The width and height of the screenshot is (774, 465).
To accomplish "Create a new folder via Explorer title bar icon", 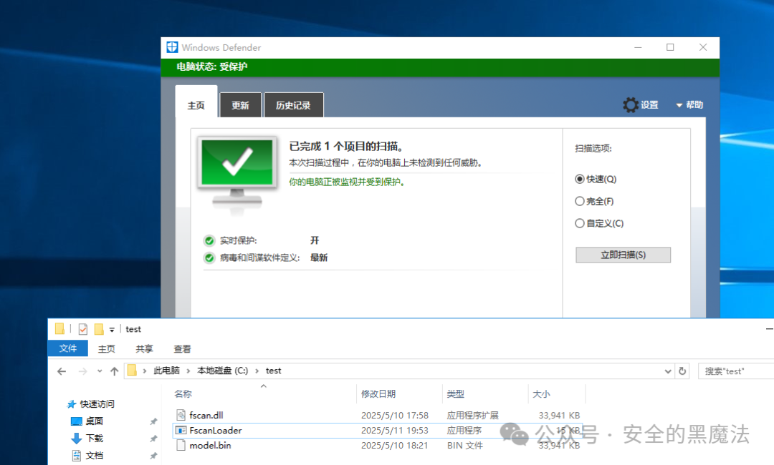I will point(99,329).
